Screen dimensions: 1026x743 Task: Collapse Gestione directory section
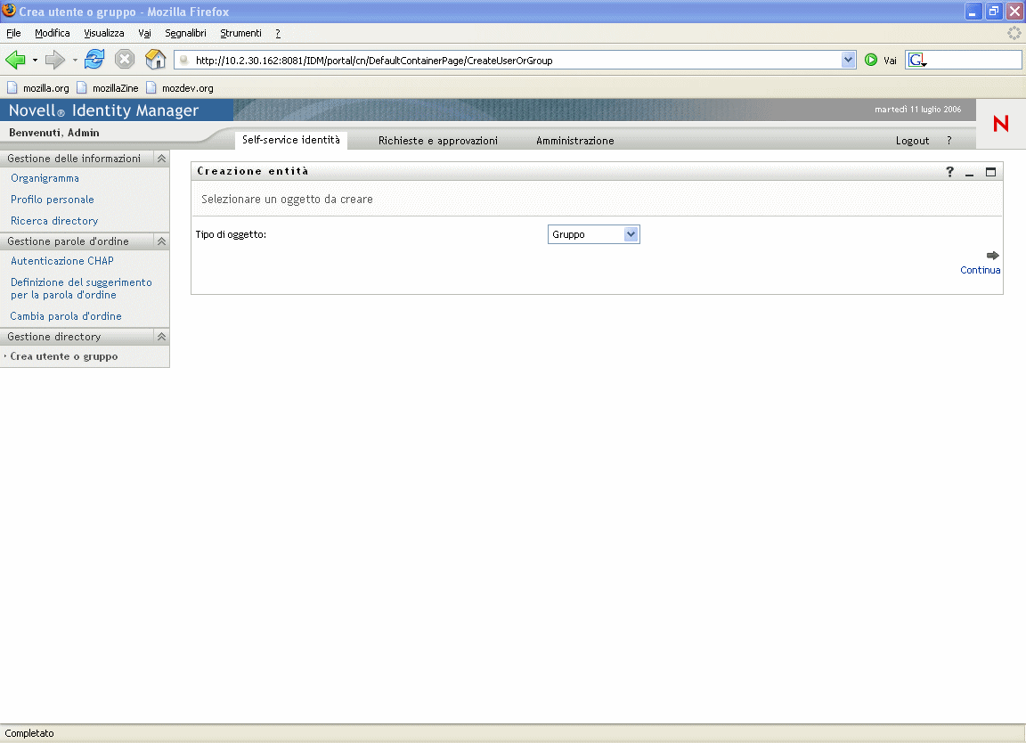(x=161, y=337)
